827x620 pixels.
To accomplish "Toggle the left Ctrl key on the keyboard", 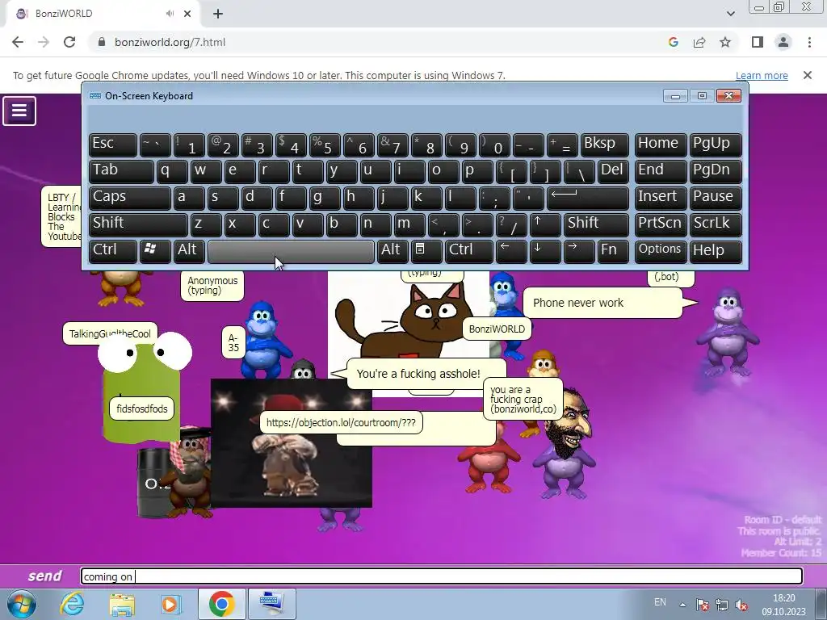I will pyautogui.click(x=113, y=250).
